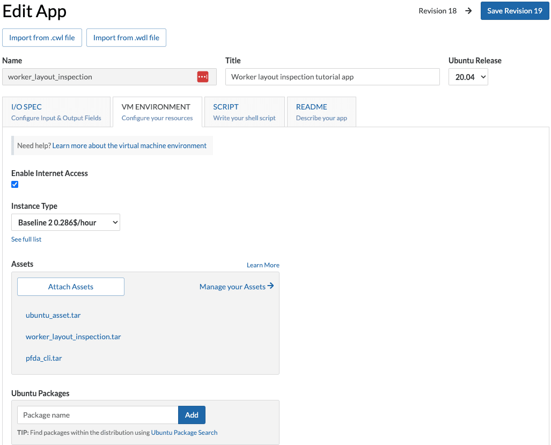551x445 pixels.
Task: Go to the README tab
Action: point(321,112)
